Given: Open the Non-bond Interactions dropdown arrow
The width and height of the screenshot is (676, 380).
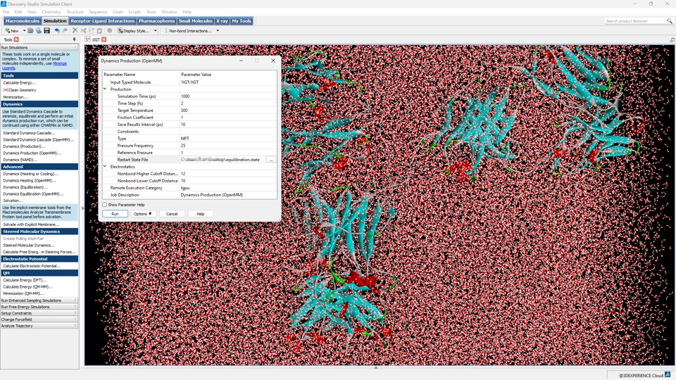Looking at the screenshot, I should (218, 30).
